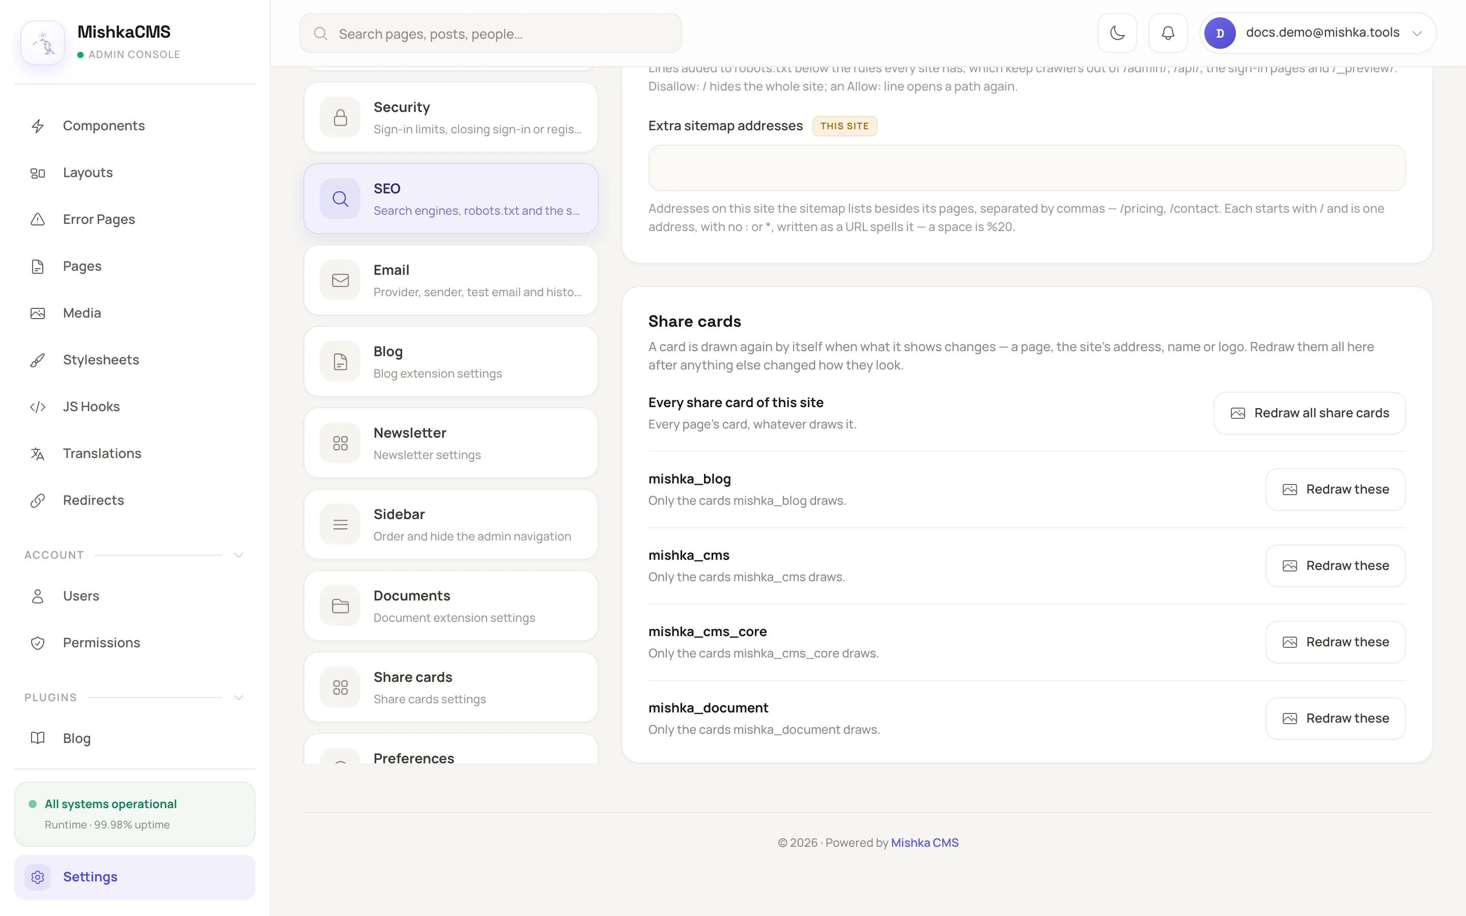
Task: Click Redraw these for mishka_cms
Action: click(x=1335, y=566)
